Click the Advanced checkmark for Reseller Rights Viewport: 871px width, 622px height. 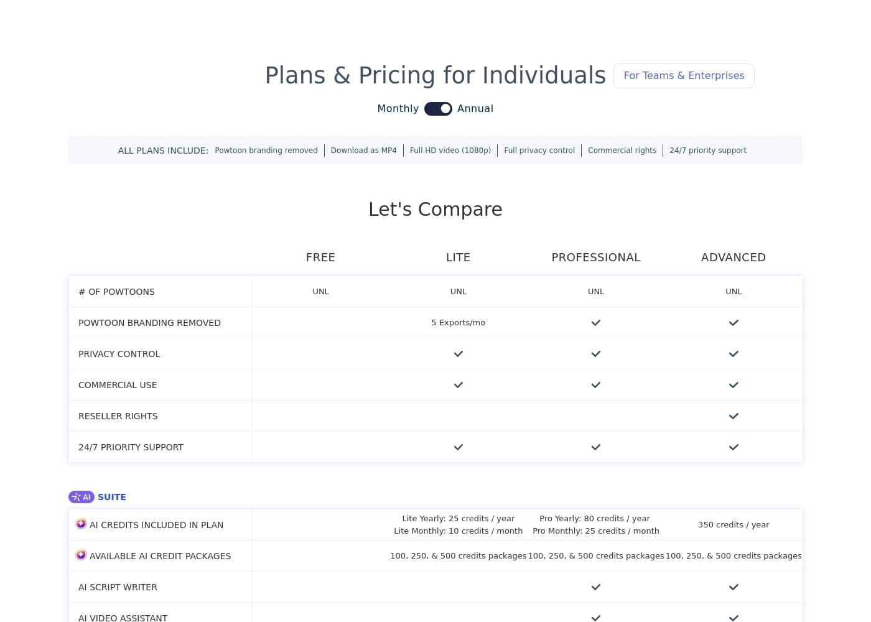pyautogui.click(x=734, y=416)
